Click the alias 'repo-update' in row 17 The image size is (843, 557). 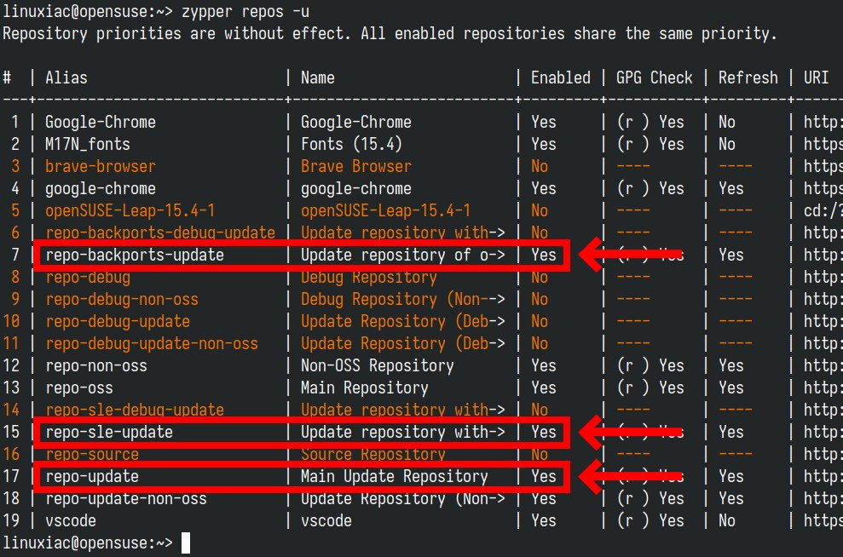(92, 476)
